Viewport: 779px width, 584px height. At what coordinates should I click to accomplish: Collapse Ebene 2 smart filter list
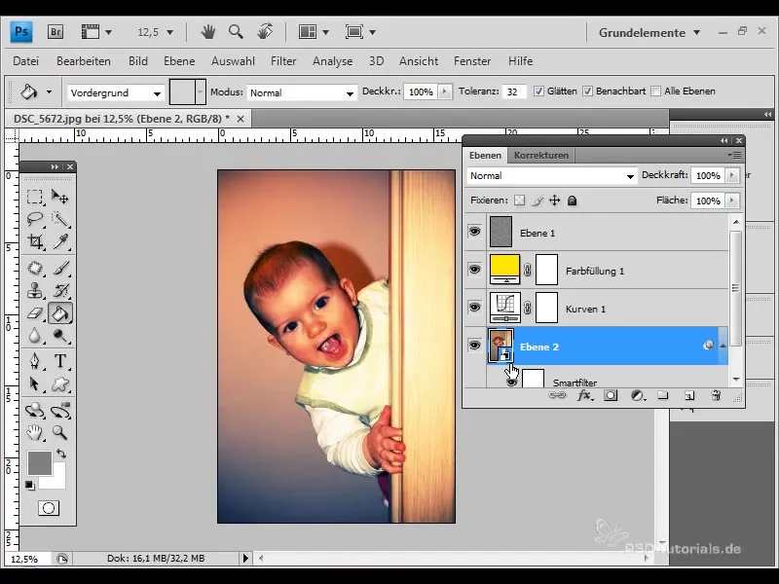pyautogui.click(x=723, y=346)
